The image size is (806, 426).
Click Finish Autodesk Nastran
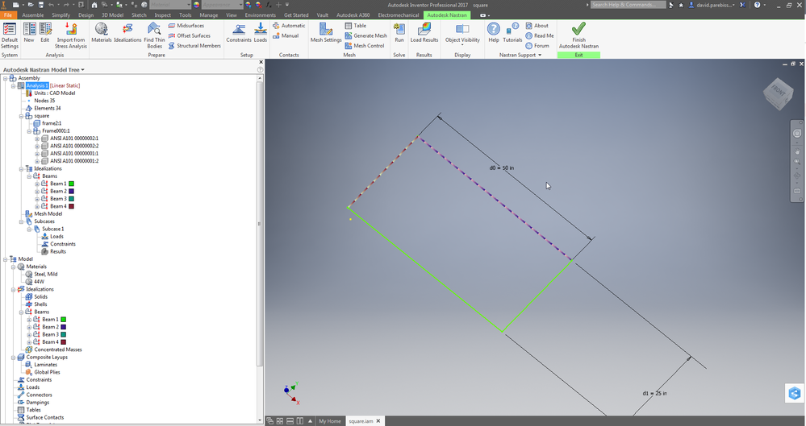click(578, 36)
